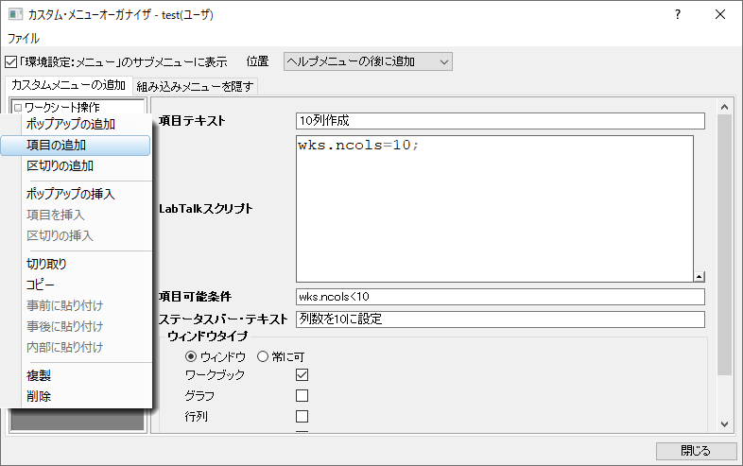Choose 項目の追加 from context menu

pyautogui.click(x=76, y=145)
